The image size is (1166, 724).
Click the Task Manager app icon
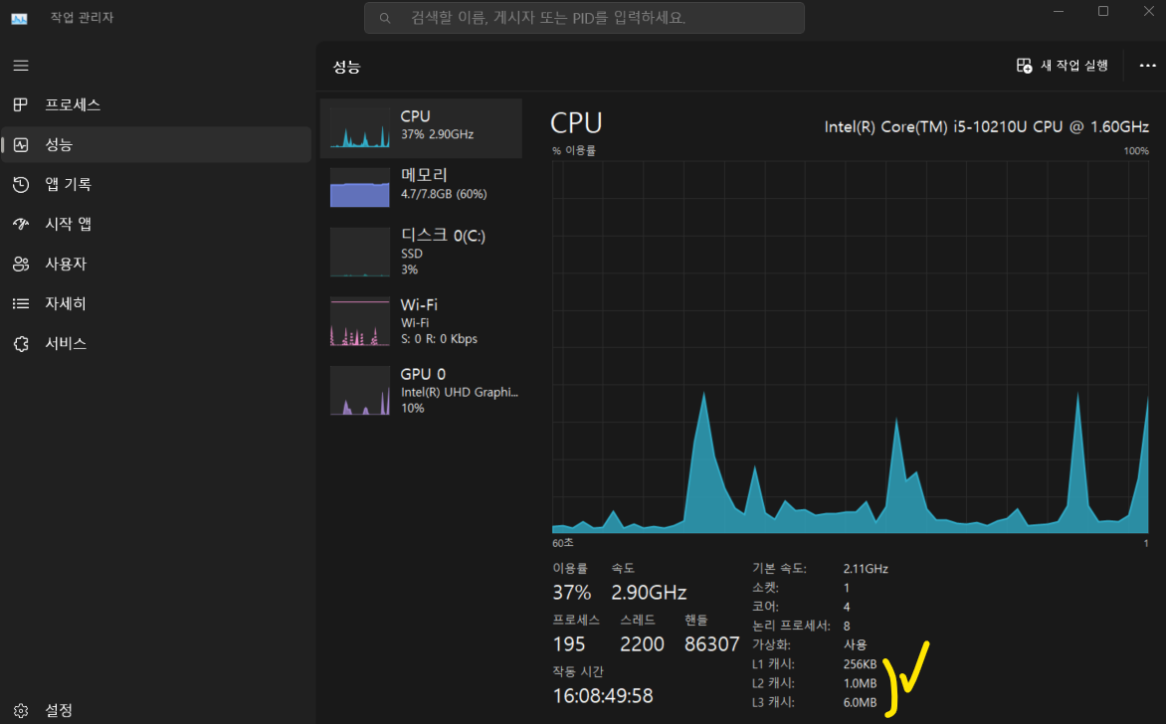click(x=19, y=18)
